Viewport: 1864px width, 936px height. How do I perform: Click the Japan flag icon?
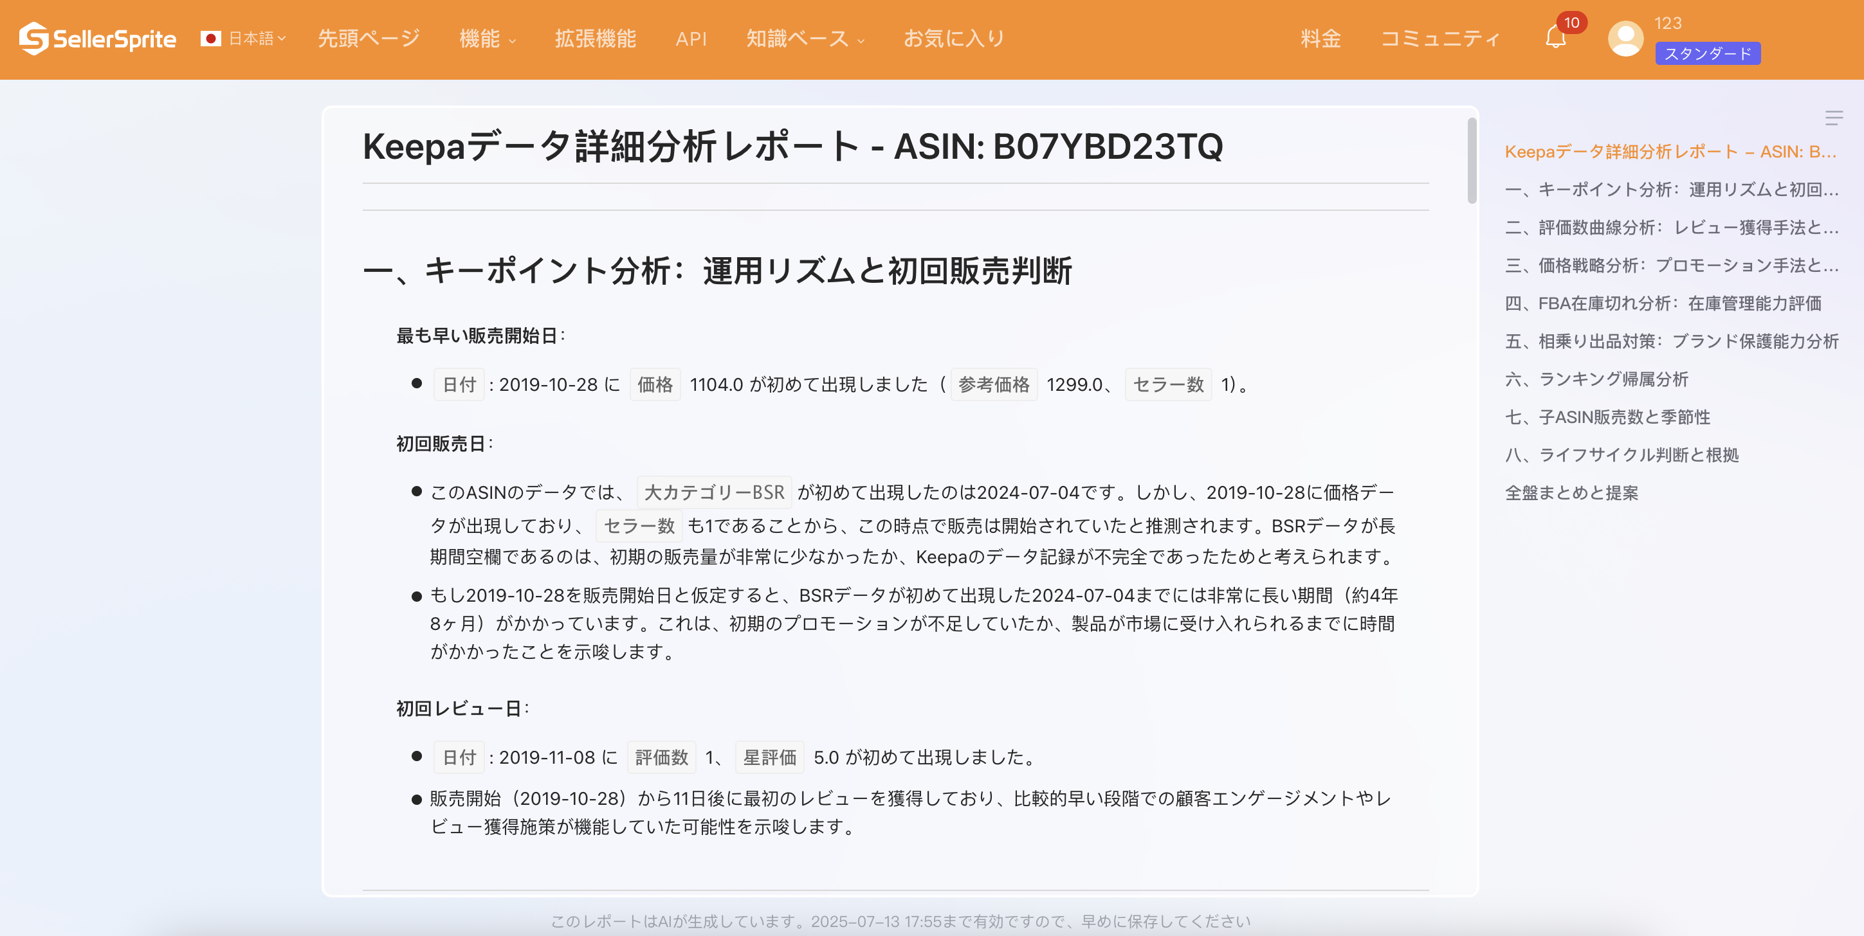click(x=210, y=39)
